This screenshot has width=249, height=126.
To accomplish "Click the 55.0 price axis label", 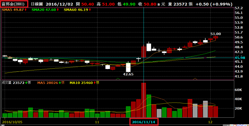I will 239,18.
